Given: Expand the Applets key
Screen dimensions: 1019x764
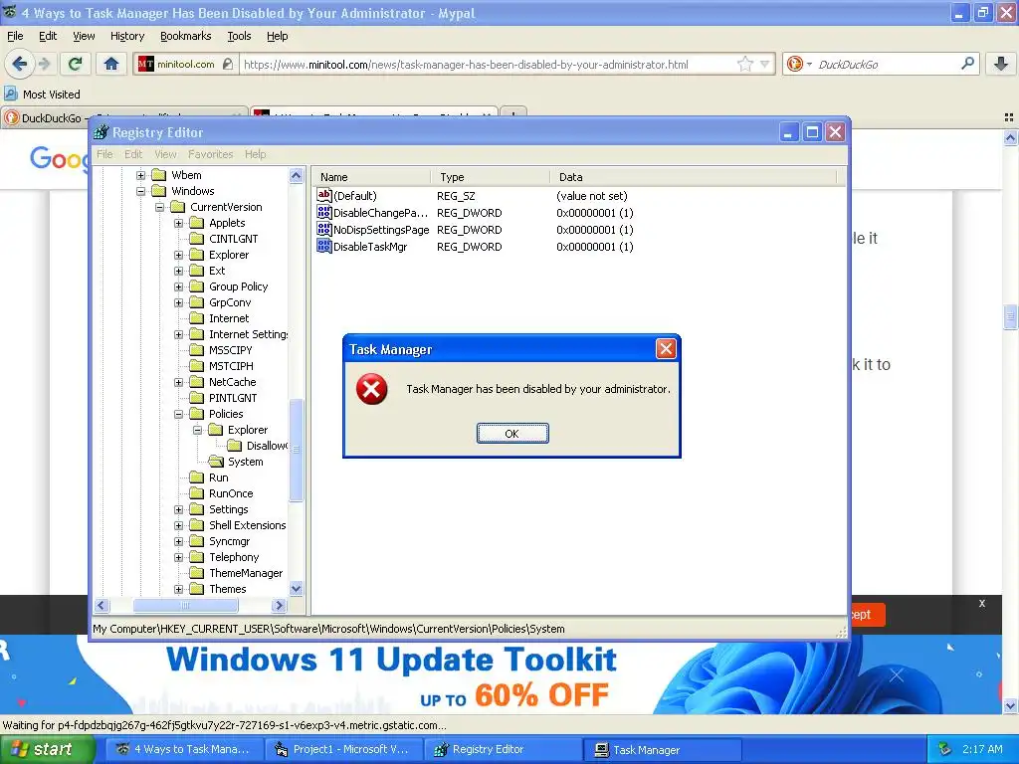Looking at the screenshot, I should 178,223.
